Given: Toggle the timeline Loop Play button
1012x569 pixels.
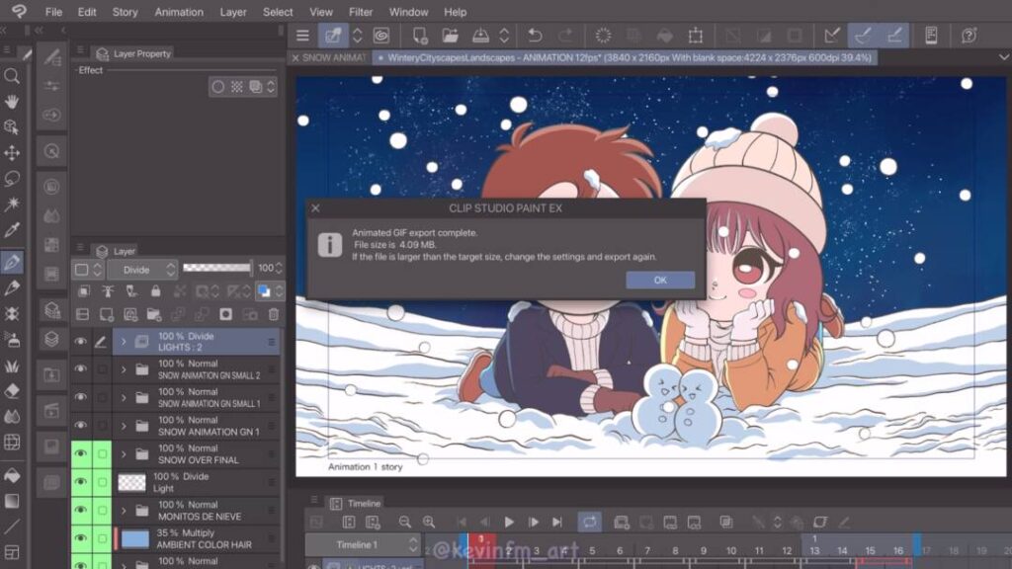Looking at the screenshot, I should tap(589, 522).
